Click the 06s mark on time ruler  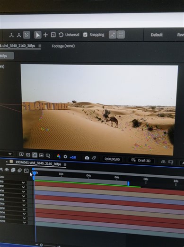click(117, 177)
